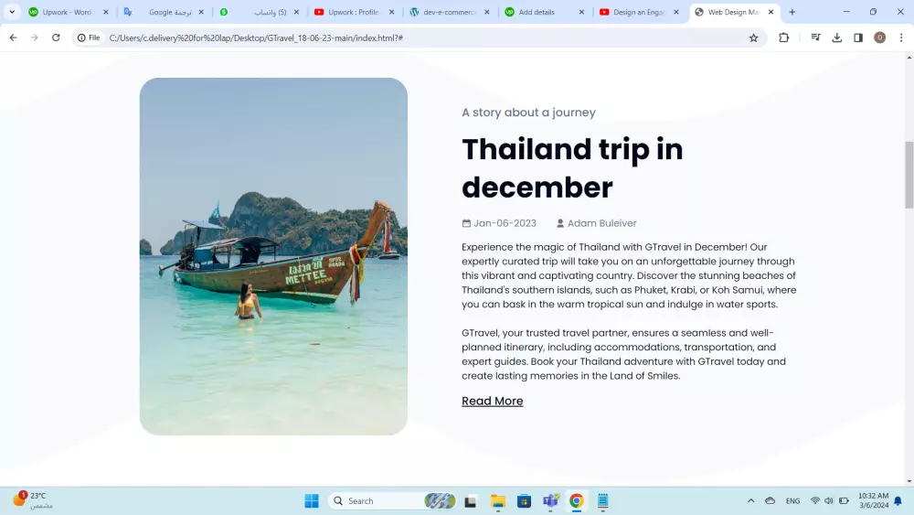Follow the Read More link
The width and height of the screenshot is (914, 515).
[492, 401]
